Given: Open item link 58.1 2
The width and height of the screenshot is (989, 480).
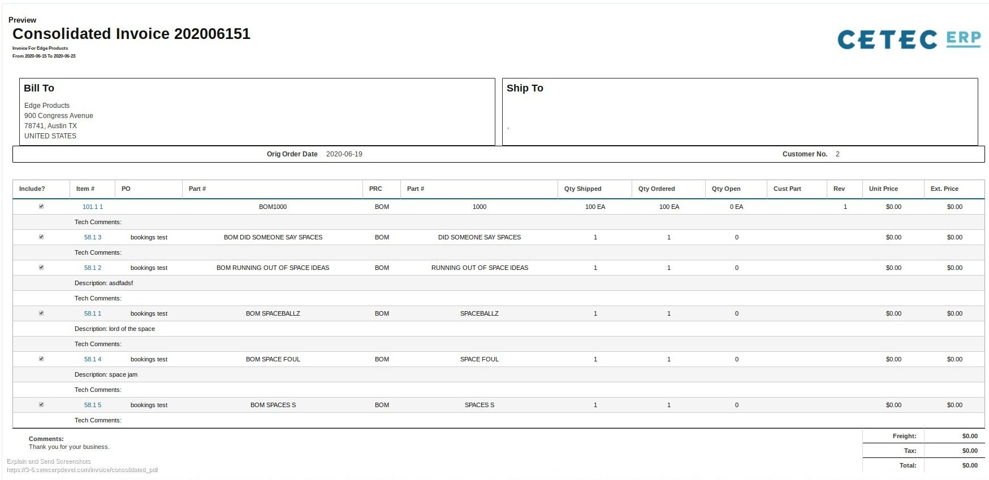Looking at the screenshot, I should (x=93, y=268).
